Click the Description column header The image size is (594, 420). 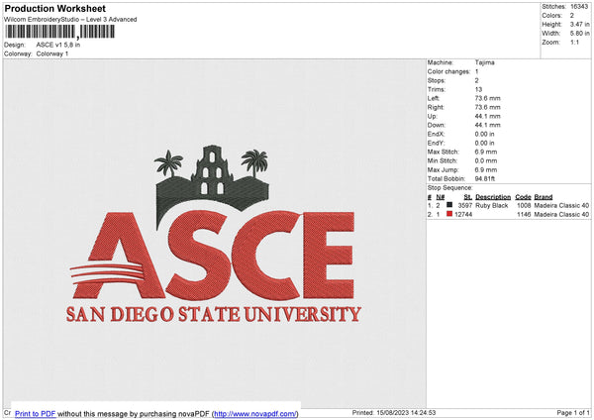[x=492, y=196]
